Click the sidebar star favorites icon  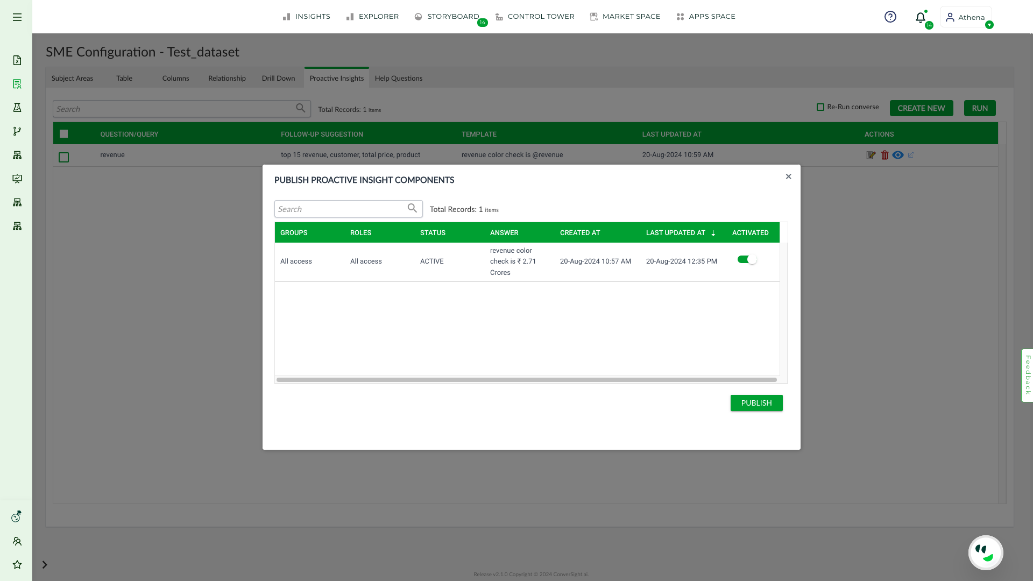tap(17, 564)
